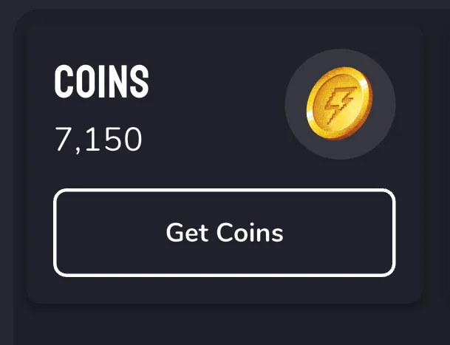Click the gold coin icon

(339, 103)
